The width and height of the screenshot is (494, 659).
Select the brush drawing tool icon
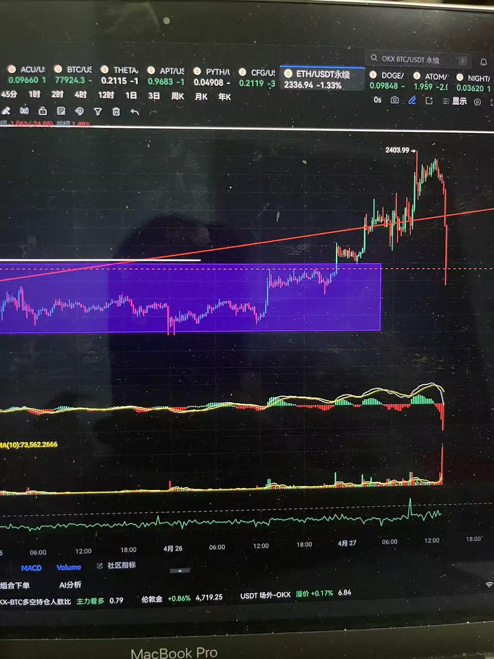[x=6, y=111]
